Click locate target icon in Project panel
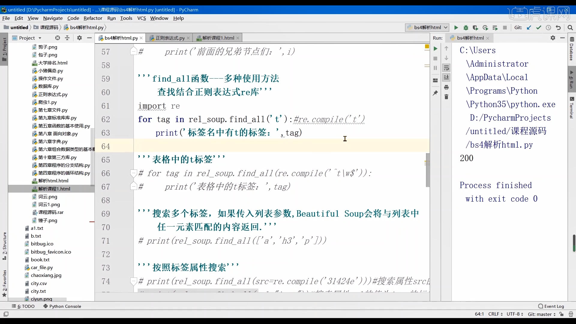This screenshot has height=324, width=576. pyautogui.click(x=58, y=38)
